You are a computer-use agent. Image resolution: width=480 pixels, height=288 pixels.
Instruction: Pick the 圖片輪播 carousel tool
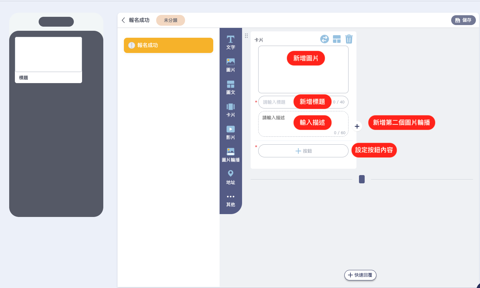coord(230,155)
